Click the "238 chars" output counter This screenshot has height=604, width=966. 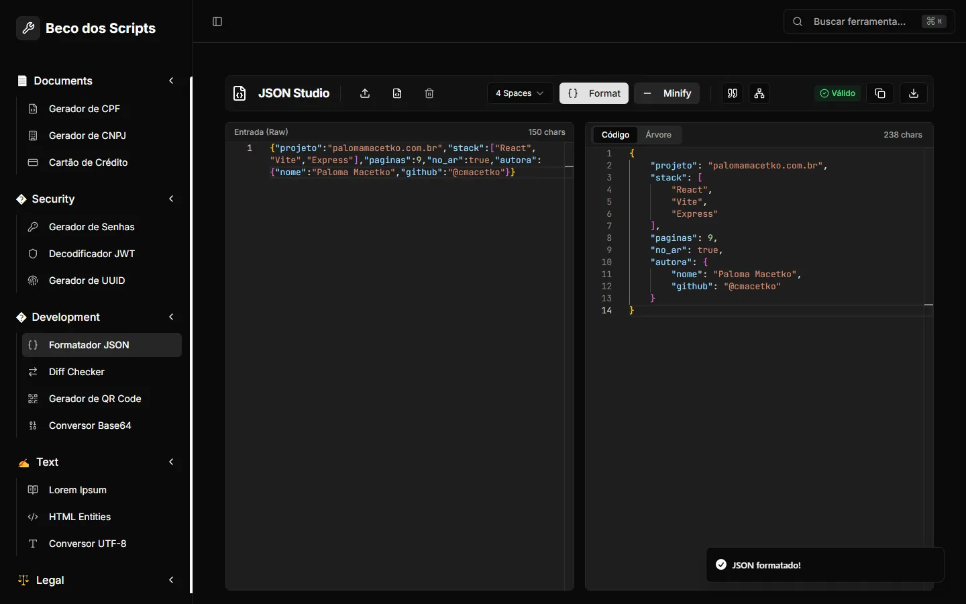903,135
